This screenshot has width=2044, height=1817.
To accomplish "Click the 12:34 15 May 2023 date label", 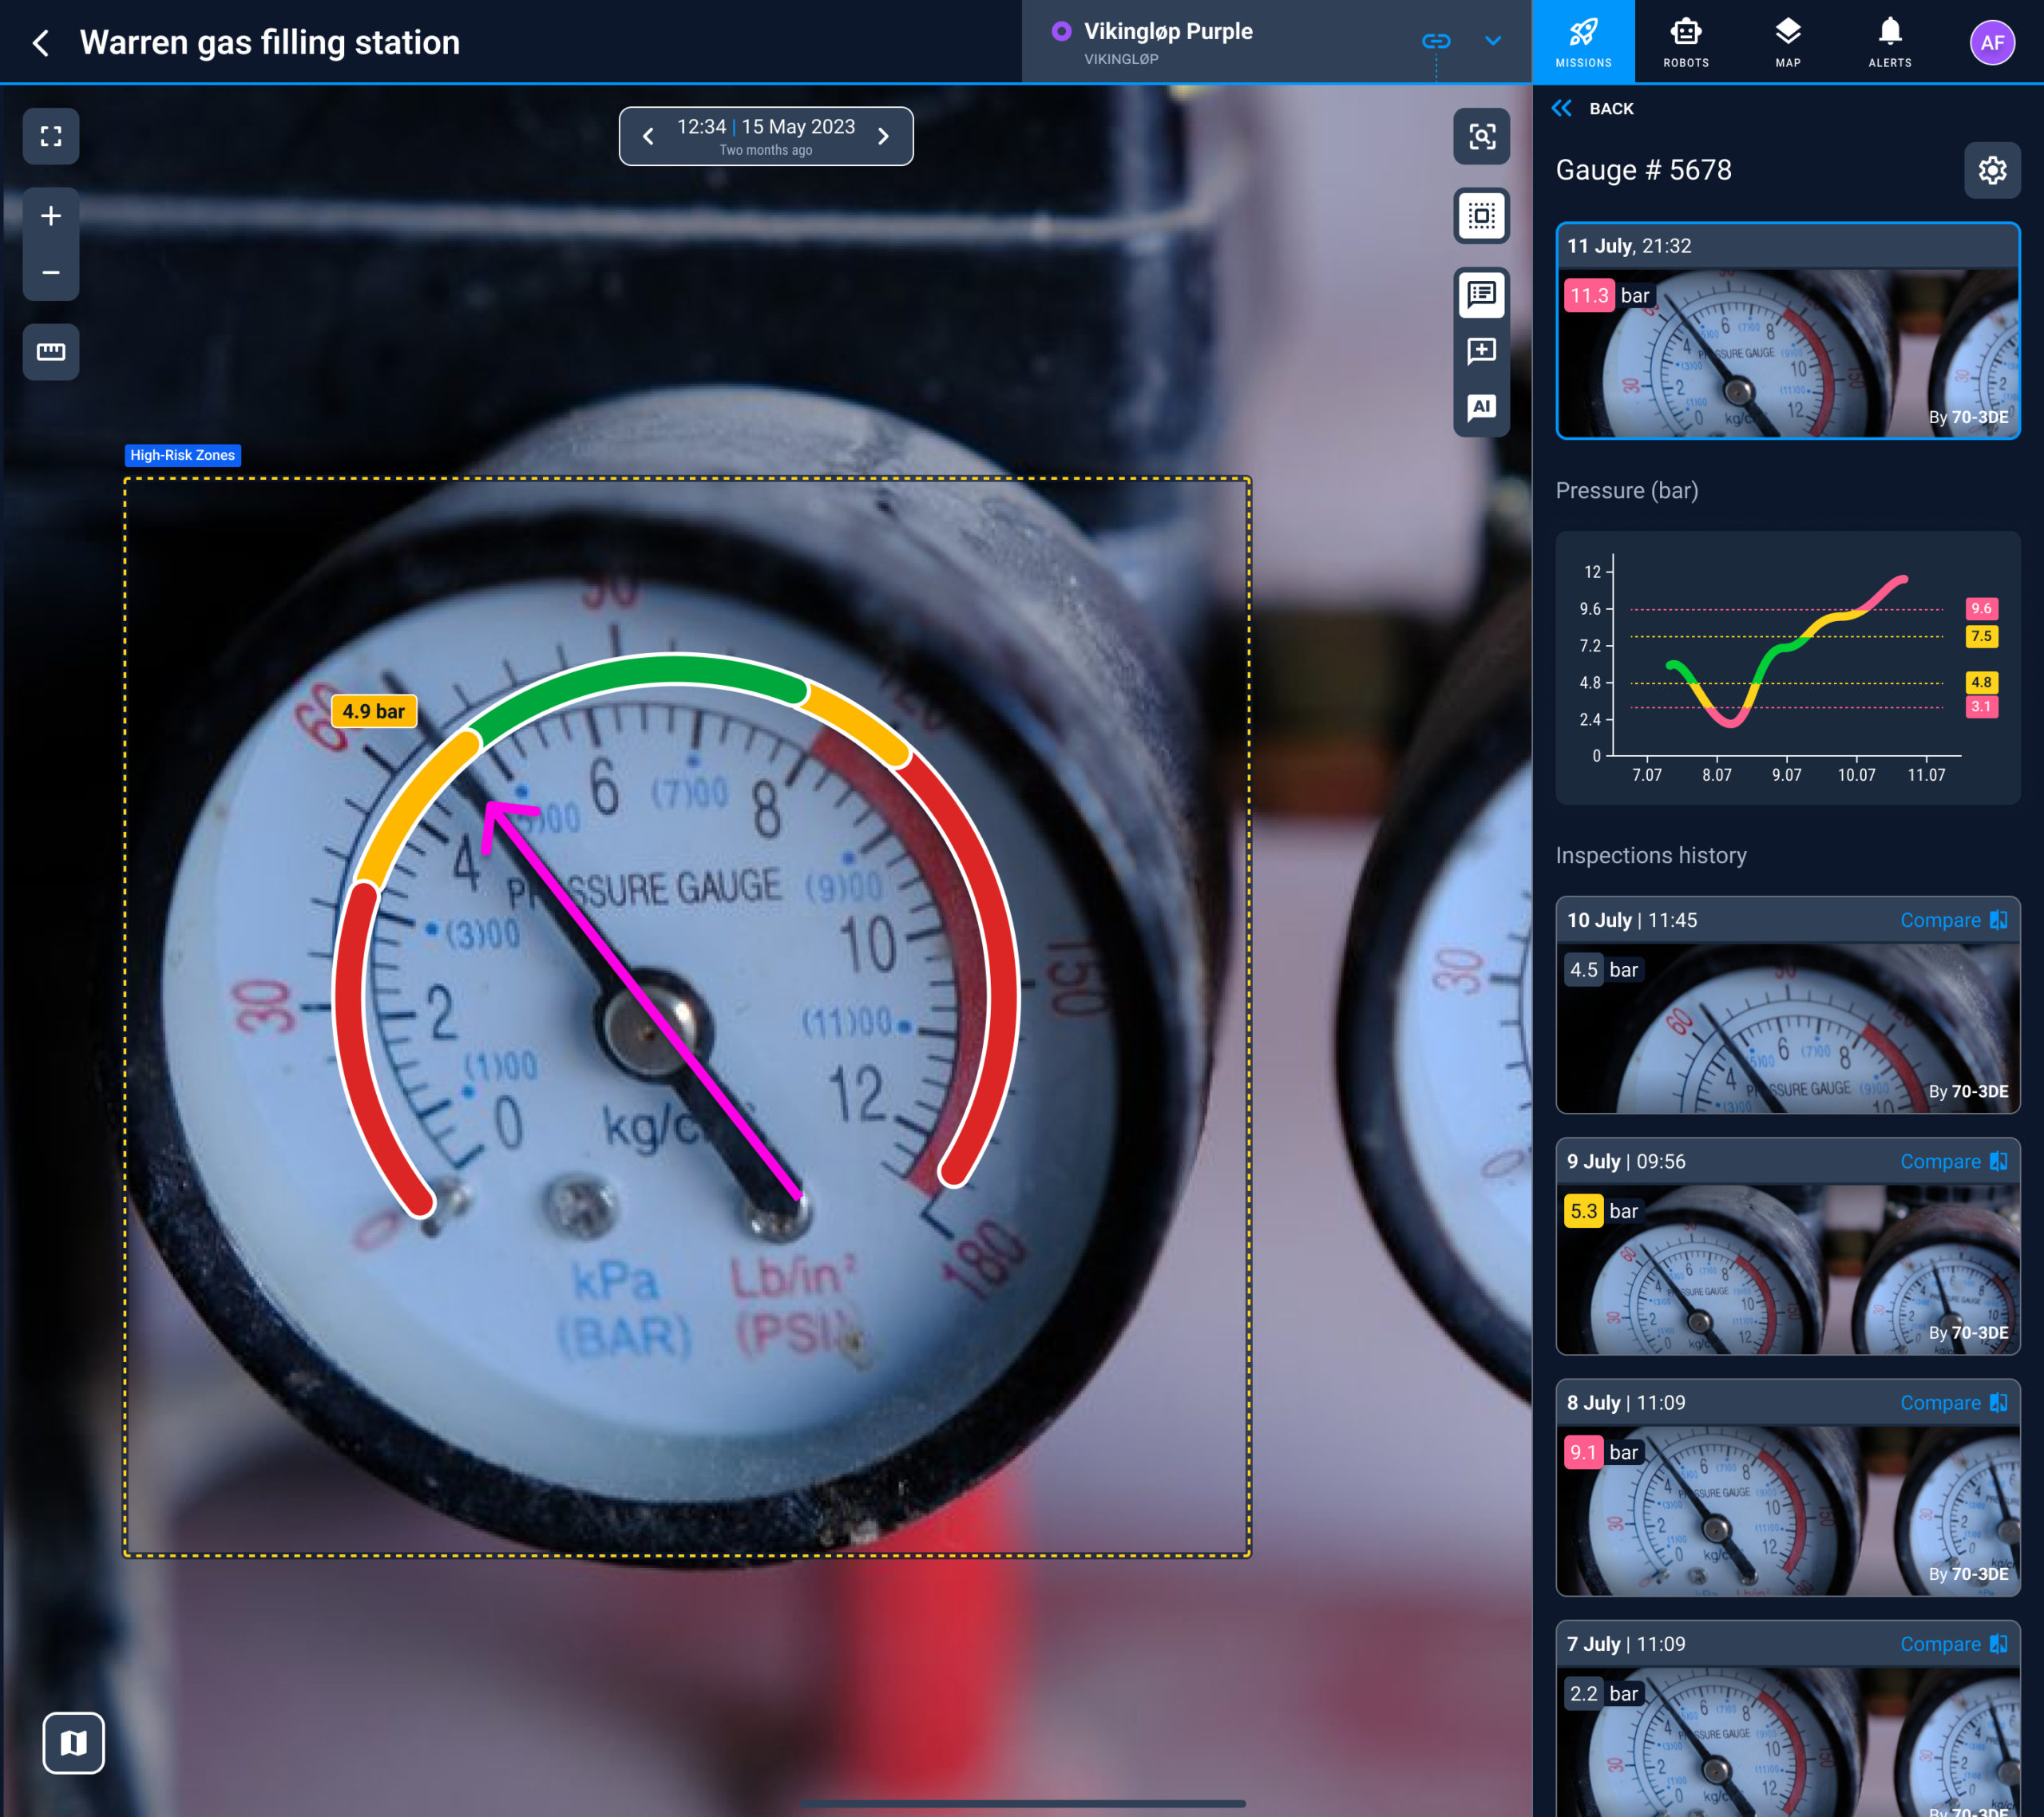I will click(766, 127).
